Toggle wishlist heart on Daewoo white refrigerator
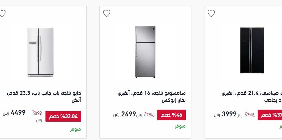 coord(2,13)
